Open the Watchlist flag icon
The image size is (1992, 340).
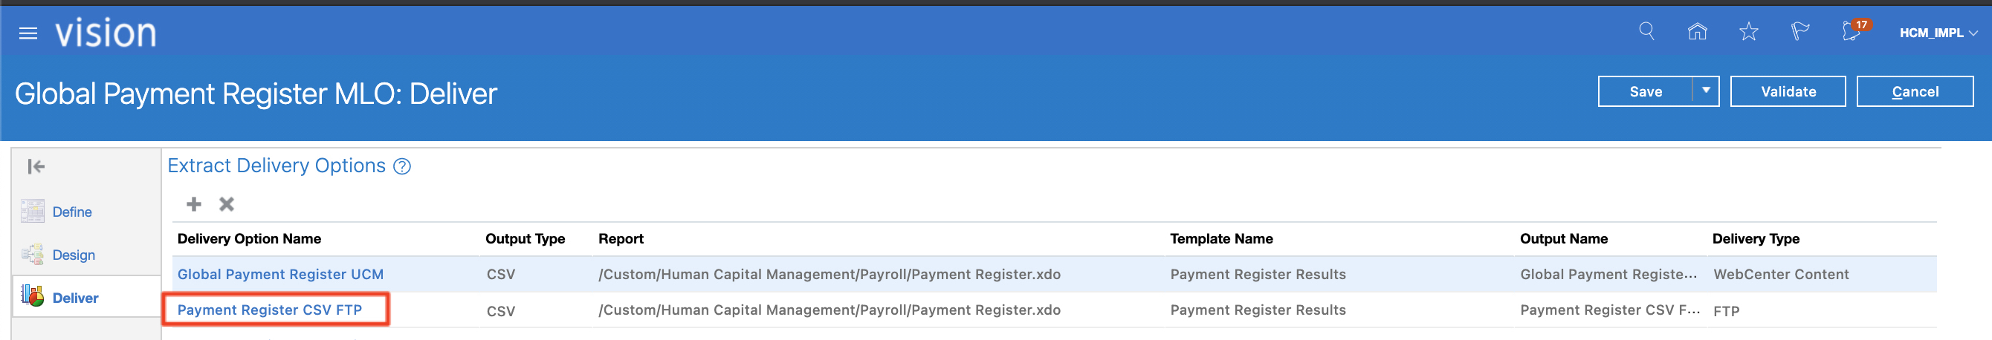(1799, 32)
